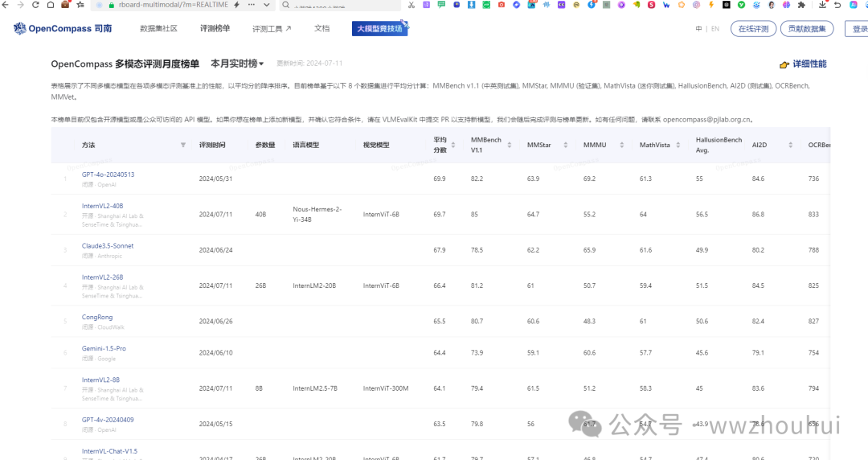Click the HallusionBench Avg. column header
The width and height of the screenshot is (868, 460).
pos(719,146)
